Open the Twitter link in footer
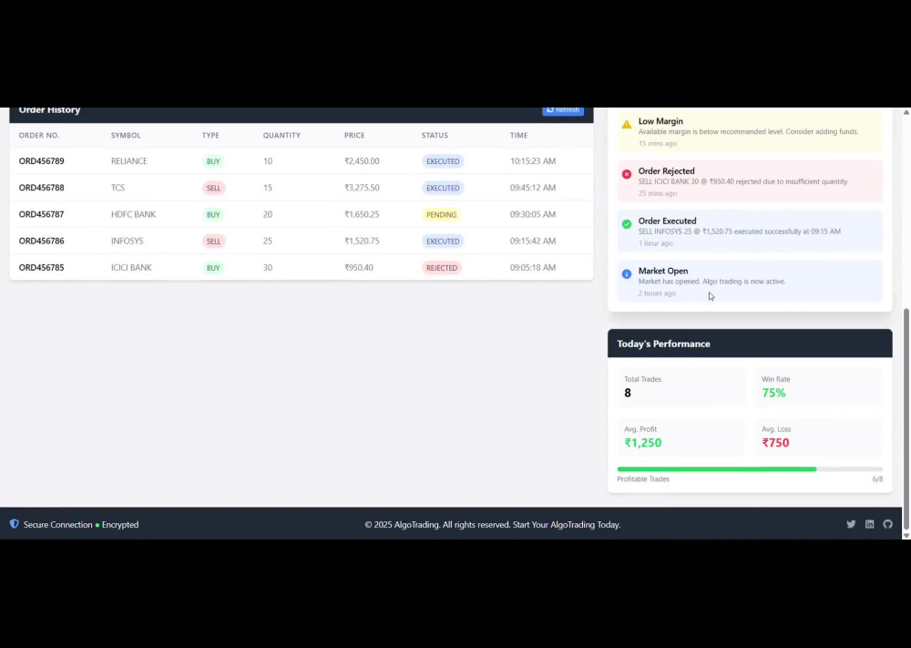This screenshot has width=911, height=648. click(851, 524)
